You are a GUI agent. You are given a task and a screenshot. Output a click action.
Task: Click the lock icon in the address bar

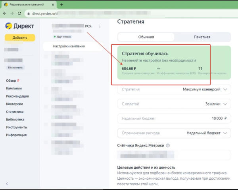point(29,13)
